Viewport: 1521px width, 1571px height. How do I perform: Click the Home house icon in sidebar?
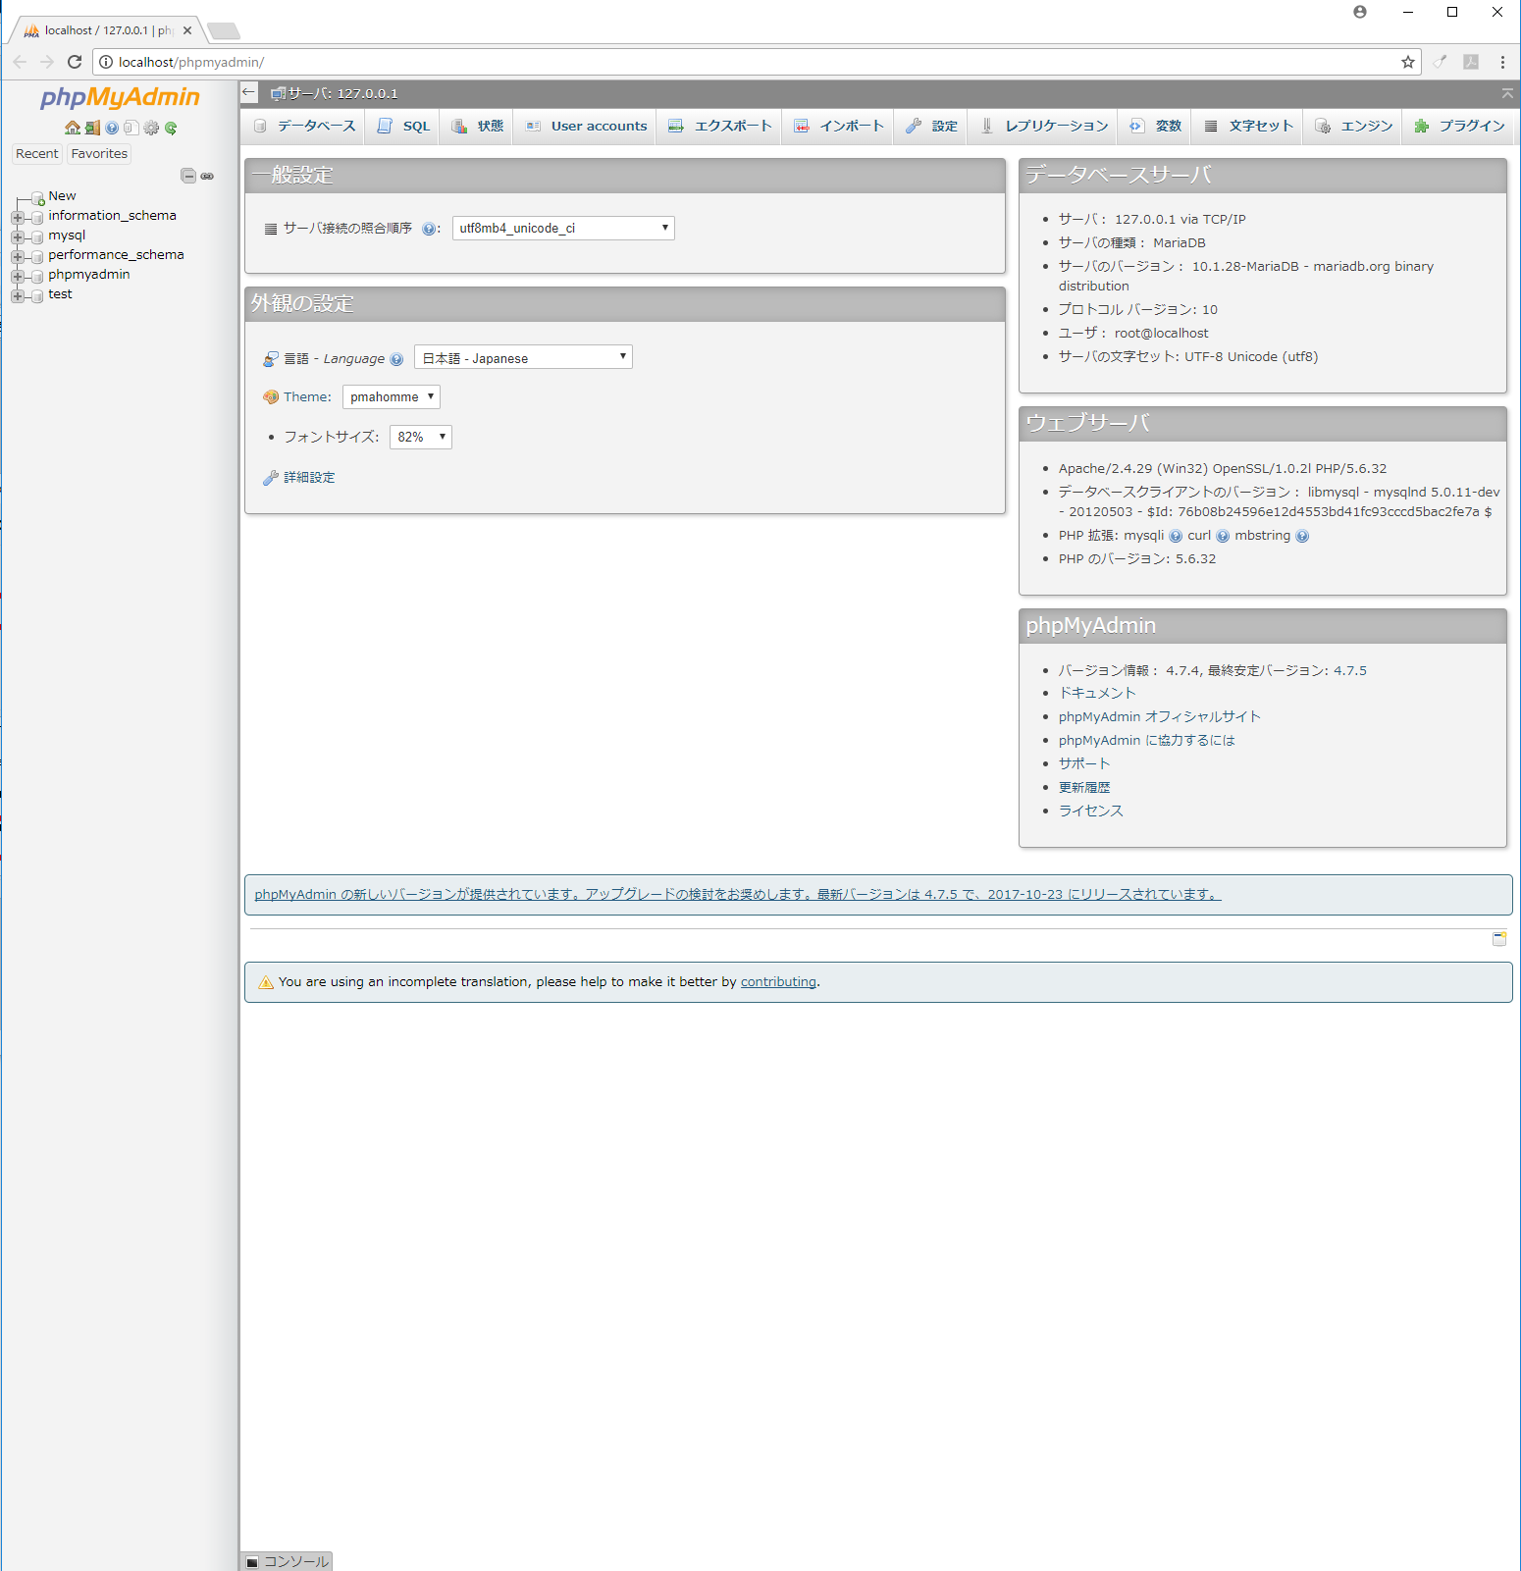(x=73, y=128)
